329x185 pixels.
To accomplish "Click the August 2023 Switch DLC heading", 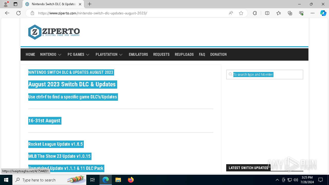I will (72, 84).
